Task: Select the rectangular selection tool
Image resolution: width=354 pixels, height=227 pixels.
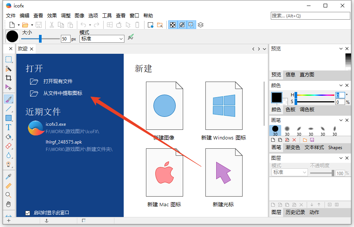Action: coord(9,59)
